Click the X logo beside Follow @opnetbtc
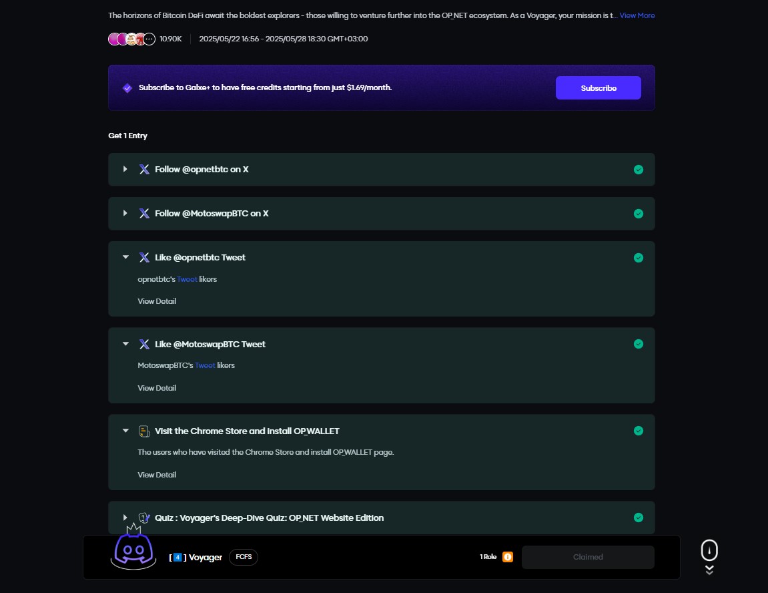The width and height of the screenshot is (768, 593). (144, 170)
